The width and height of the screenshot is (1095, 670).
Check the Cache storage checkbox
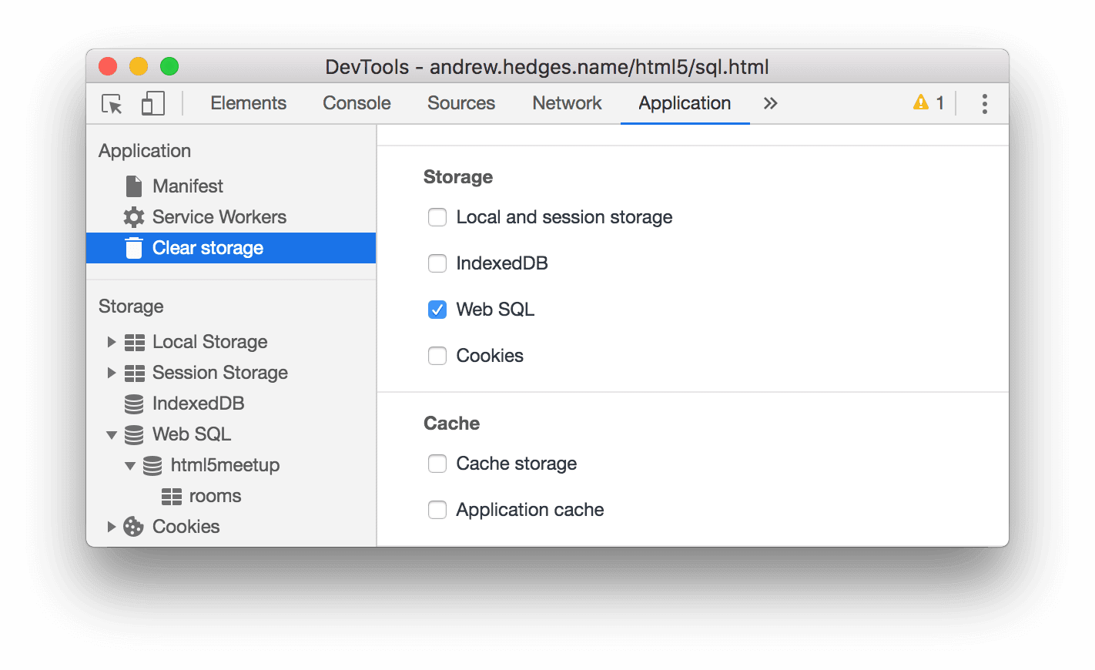(437, 463)
